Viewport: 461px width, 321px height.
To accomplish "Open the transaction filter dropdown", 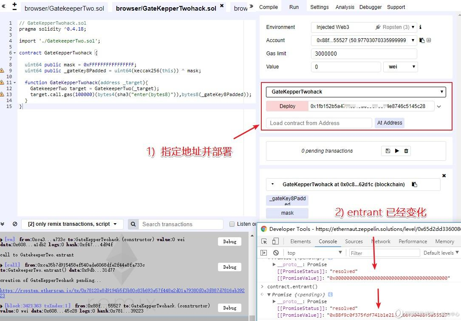I will (72, 224).
